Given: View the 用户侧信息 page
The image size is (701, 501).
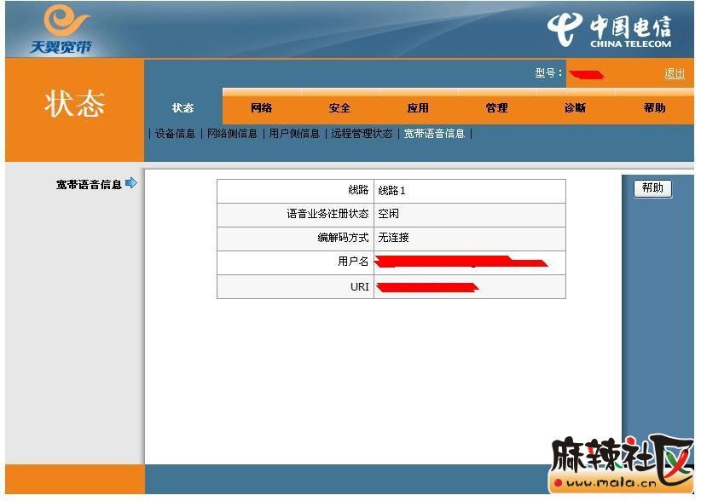Looking at the screenshot, I should click(294, 134).
